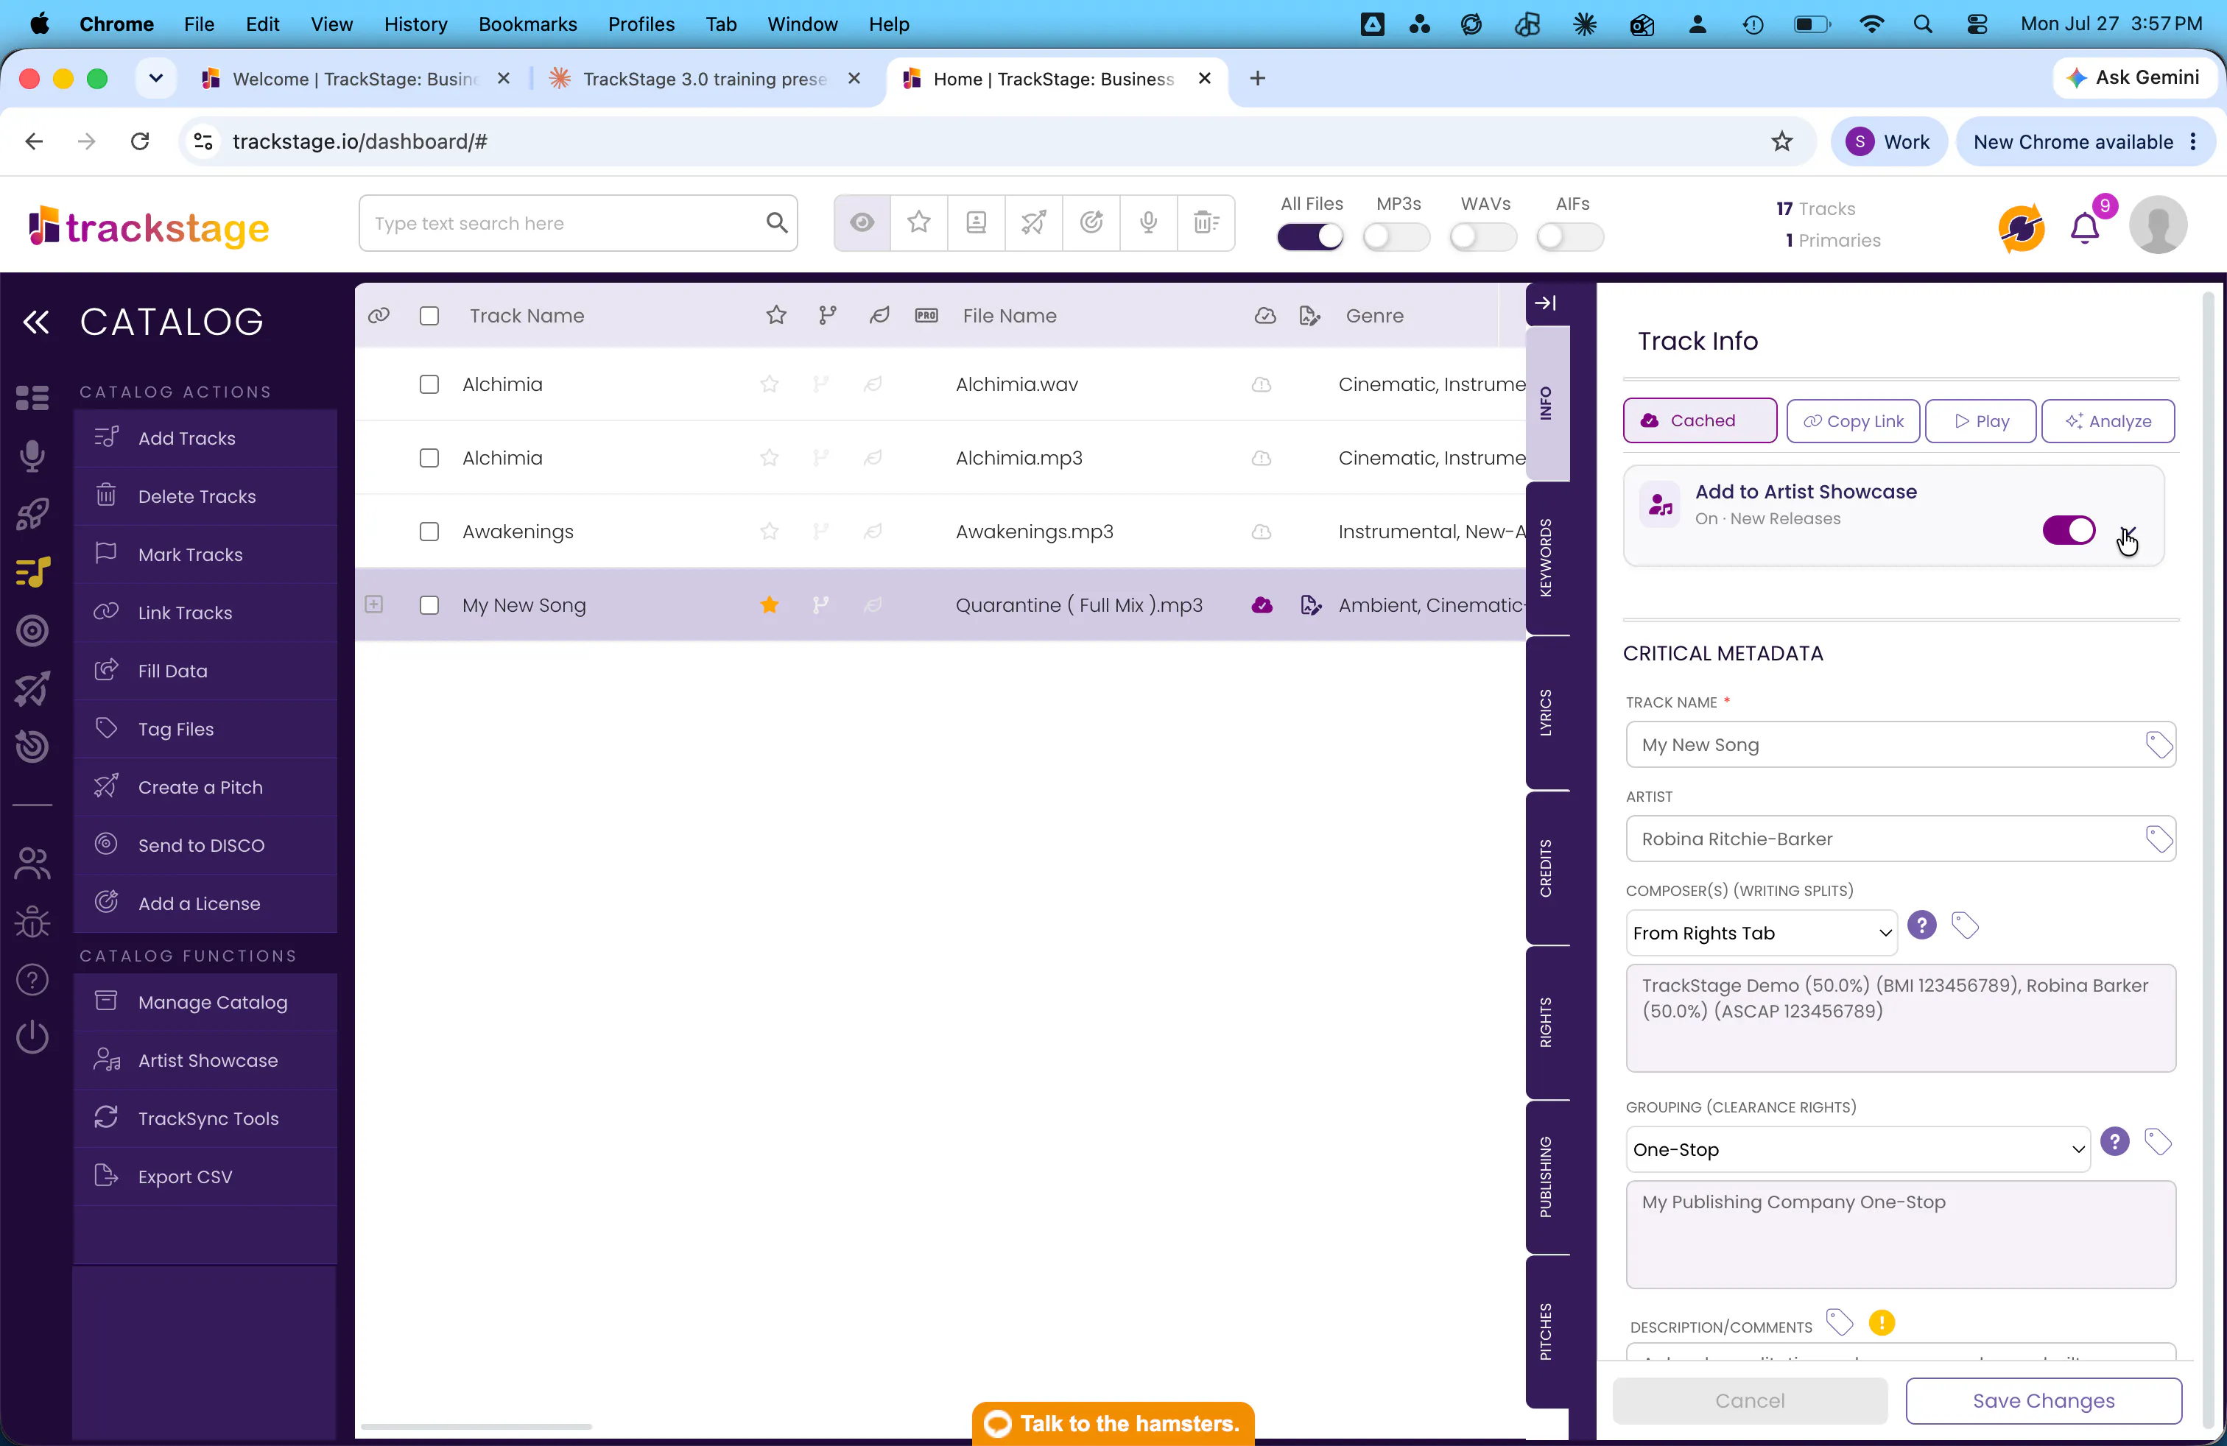The image size is (2227, 1446).
Task: Turn off Add to Artist Showcase toggle
Action: pyautogui.click(x=2069, y=530)
